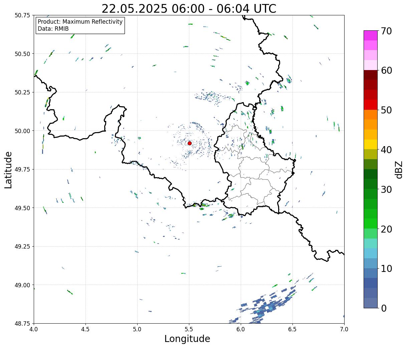
Task: Click the colorbar tick label 60
Action: tap(386, 70)
